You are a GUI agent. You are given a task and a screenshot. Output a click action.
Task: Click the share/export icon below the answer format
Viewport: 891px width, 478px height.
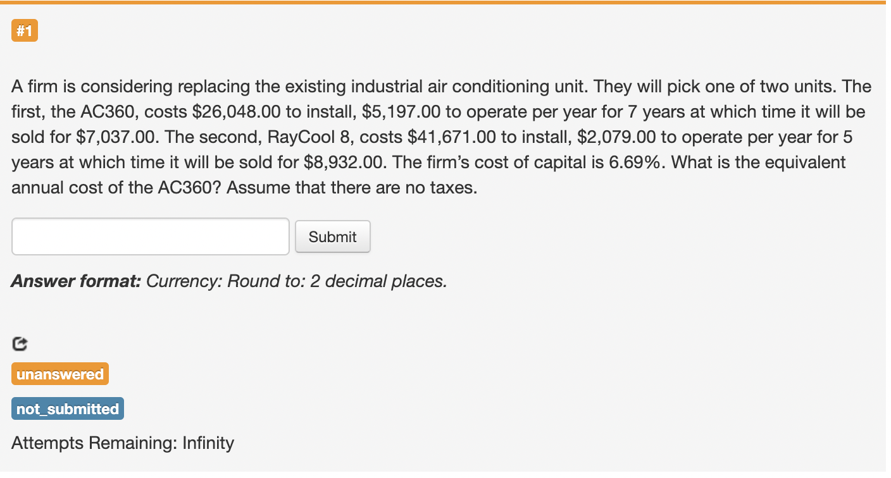point(20,343)
